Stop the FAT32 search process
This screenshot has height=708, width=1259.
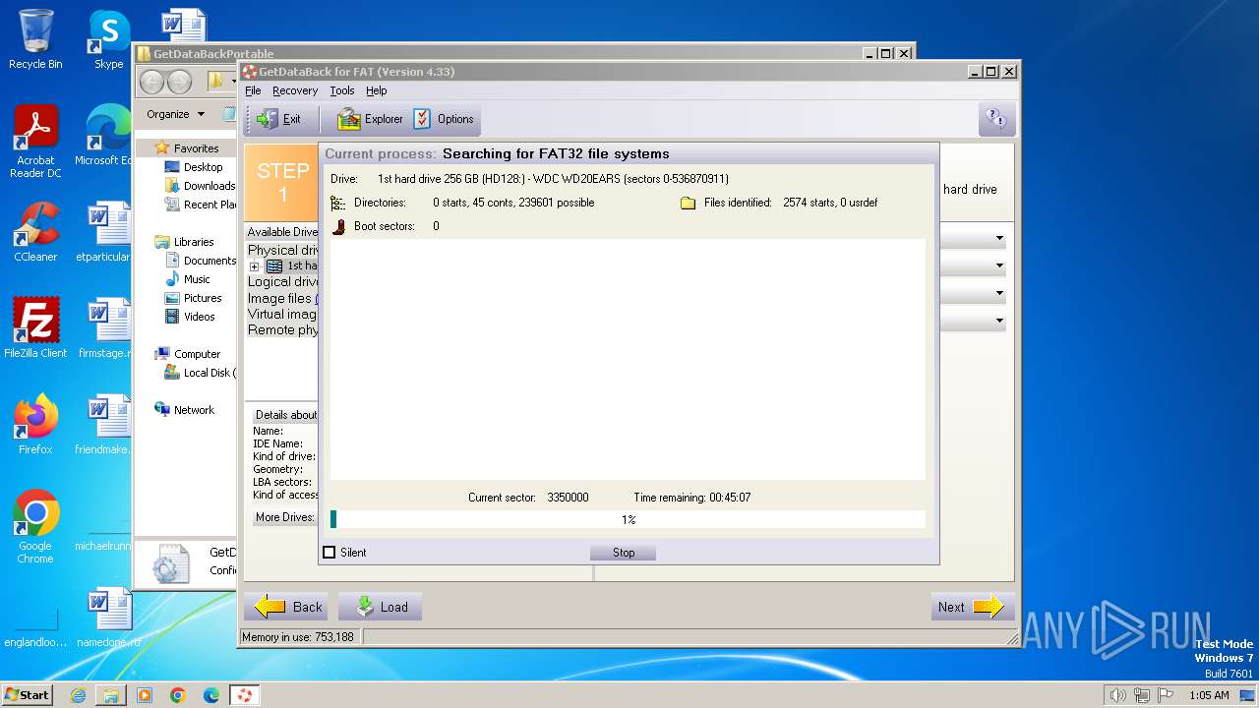tap(624, 553)
